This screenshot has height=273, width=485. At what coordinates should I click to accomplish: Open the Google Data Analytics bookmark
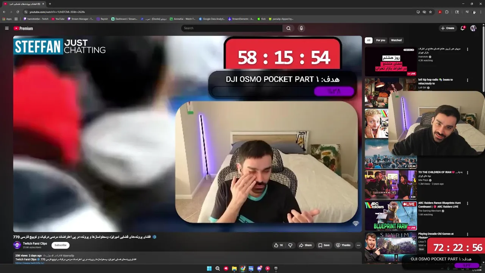(212, 19)
